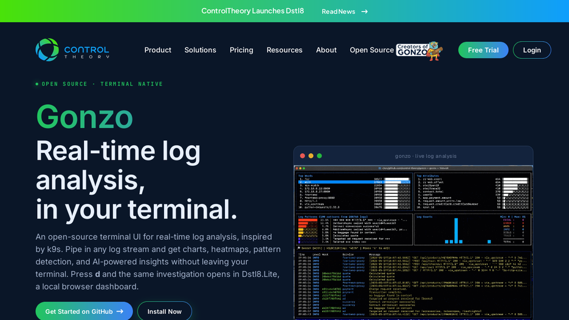Open the Product menu
569x320 pixels.
click(x=157, y=50)
